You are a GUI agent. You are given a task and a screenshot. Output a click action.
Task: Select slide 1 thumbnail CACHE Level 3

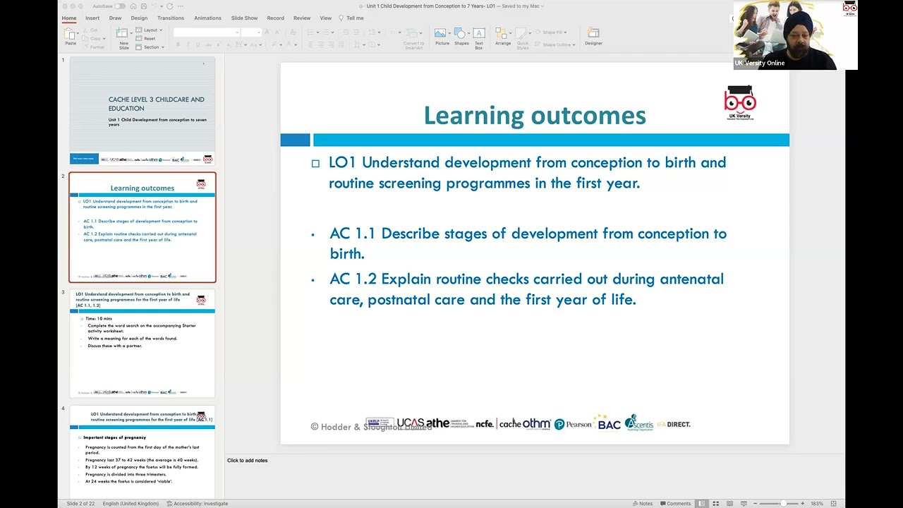point(143,111)
